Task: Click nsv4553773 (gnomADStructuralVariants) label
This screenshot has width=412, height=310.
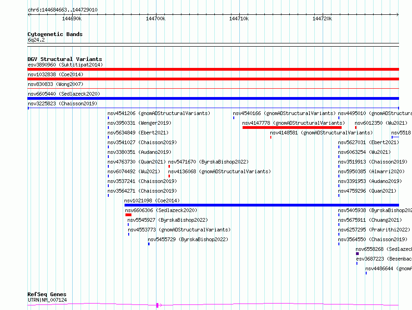Action: click(179, 230)
